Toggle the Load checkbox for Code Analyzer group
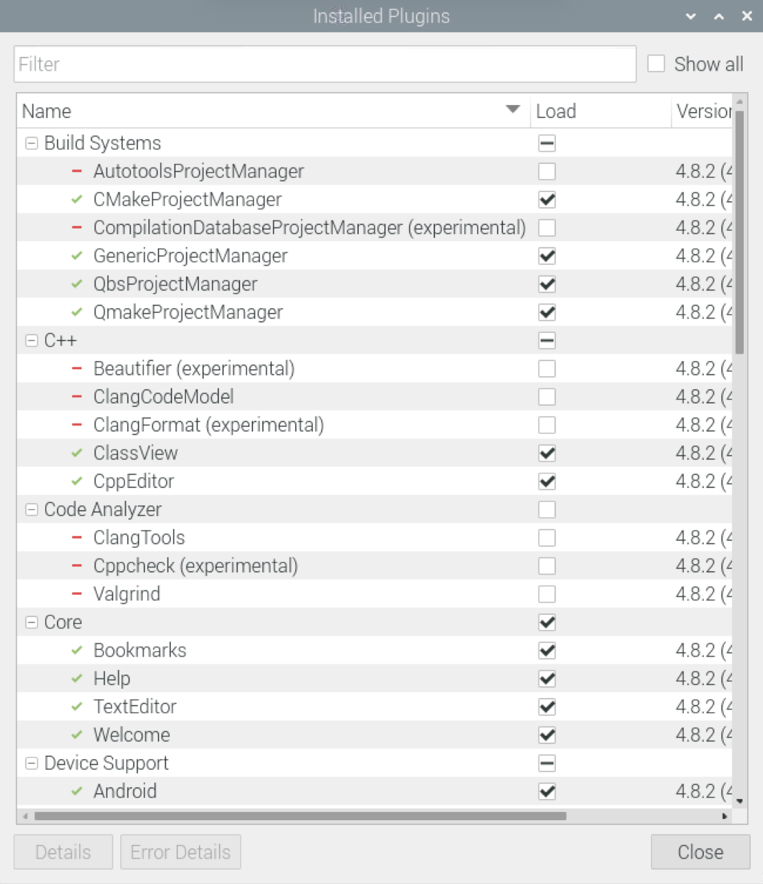 tap(547, 509)
